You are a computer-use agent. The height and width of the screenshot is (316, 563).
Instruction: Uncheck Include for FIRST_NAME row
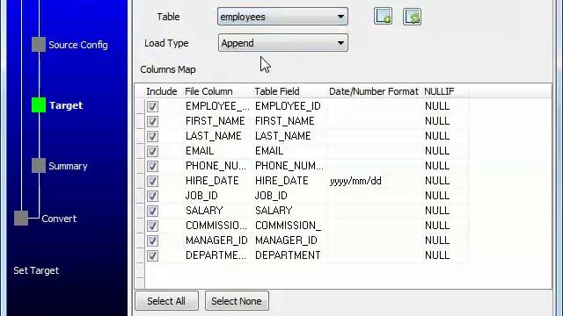152,121
